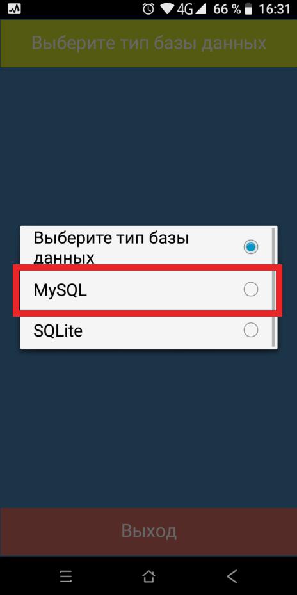Select the MySQL radio button
297x595 pixels.
(251, 290)
